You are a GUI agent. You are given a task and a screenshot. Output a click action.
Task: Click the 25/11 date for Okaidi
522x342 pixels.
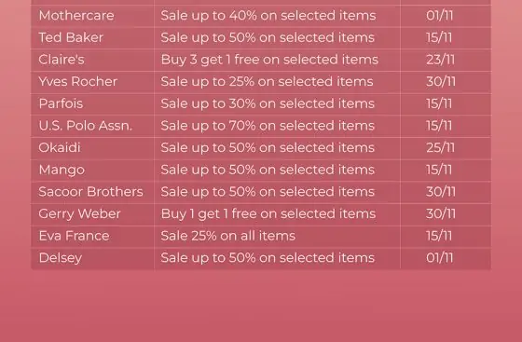[x=440, y=148]
